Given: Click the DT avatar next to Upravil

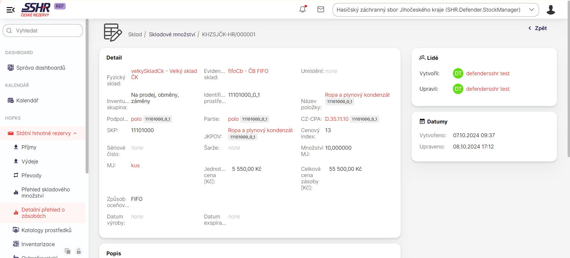Looking at the screenshot, I should [458, 89].
